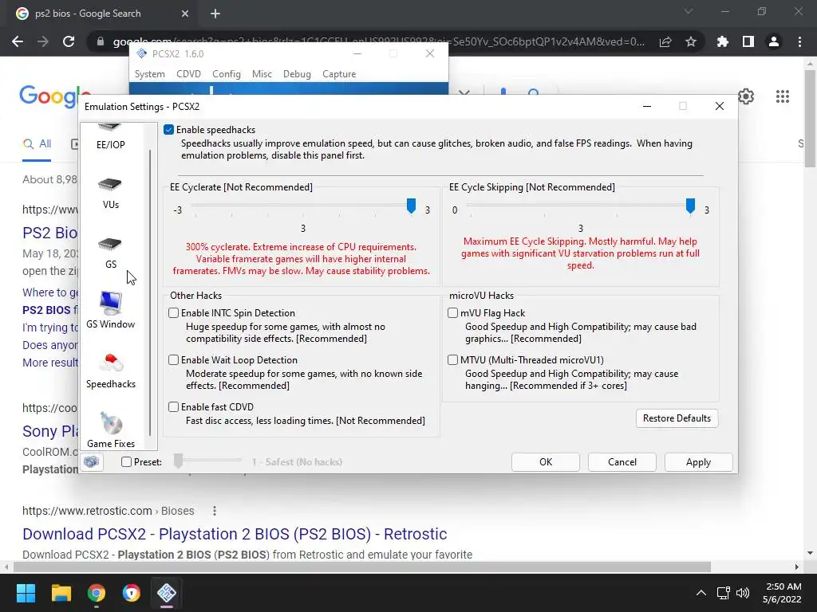Click Cancel in Emulation Settings
The image size is (817, 612).
[622, 462]
